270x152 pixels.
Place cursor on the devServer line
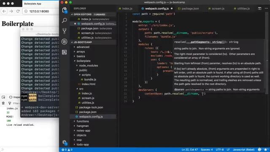(x=148, y=90)
